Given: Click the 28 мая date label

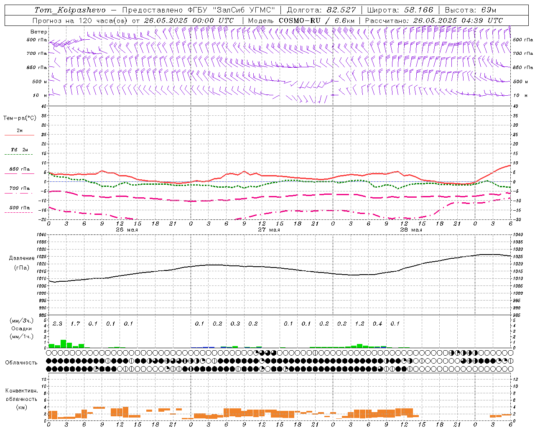Looking at the screenshot, I should (411, 230).
